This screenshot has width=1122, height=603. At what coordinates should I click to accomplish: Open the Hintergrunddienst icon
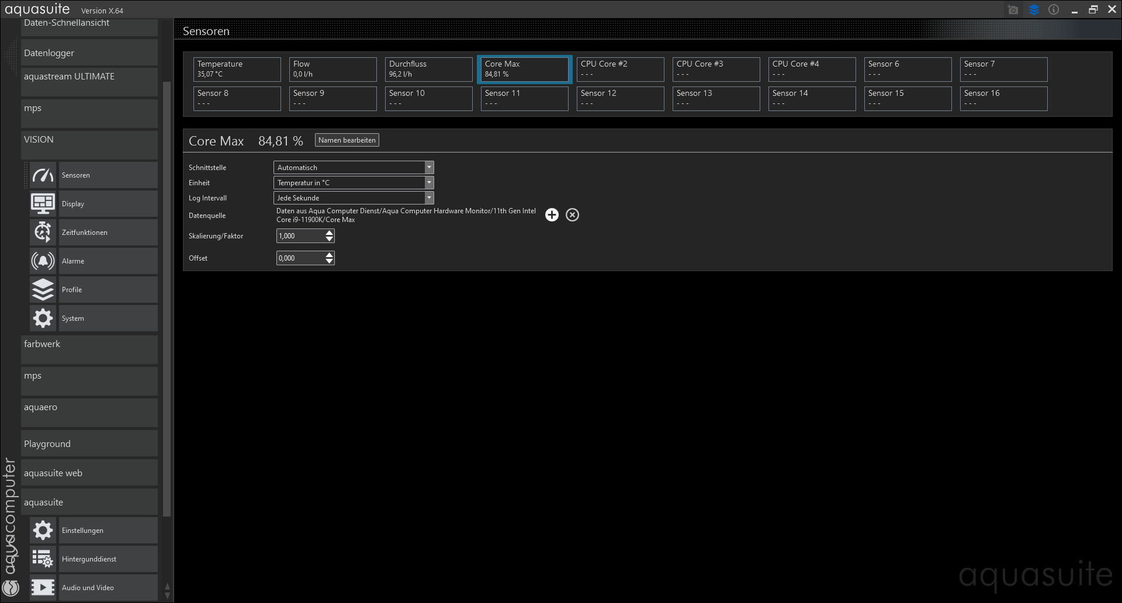[43, 559]
